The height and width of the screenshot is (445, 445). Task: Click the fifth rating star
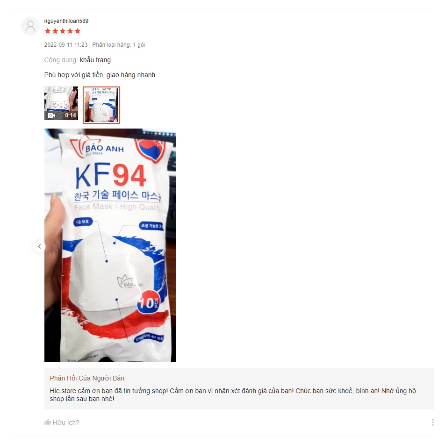78,31
